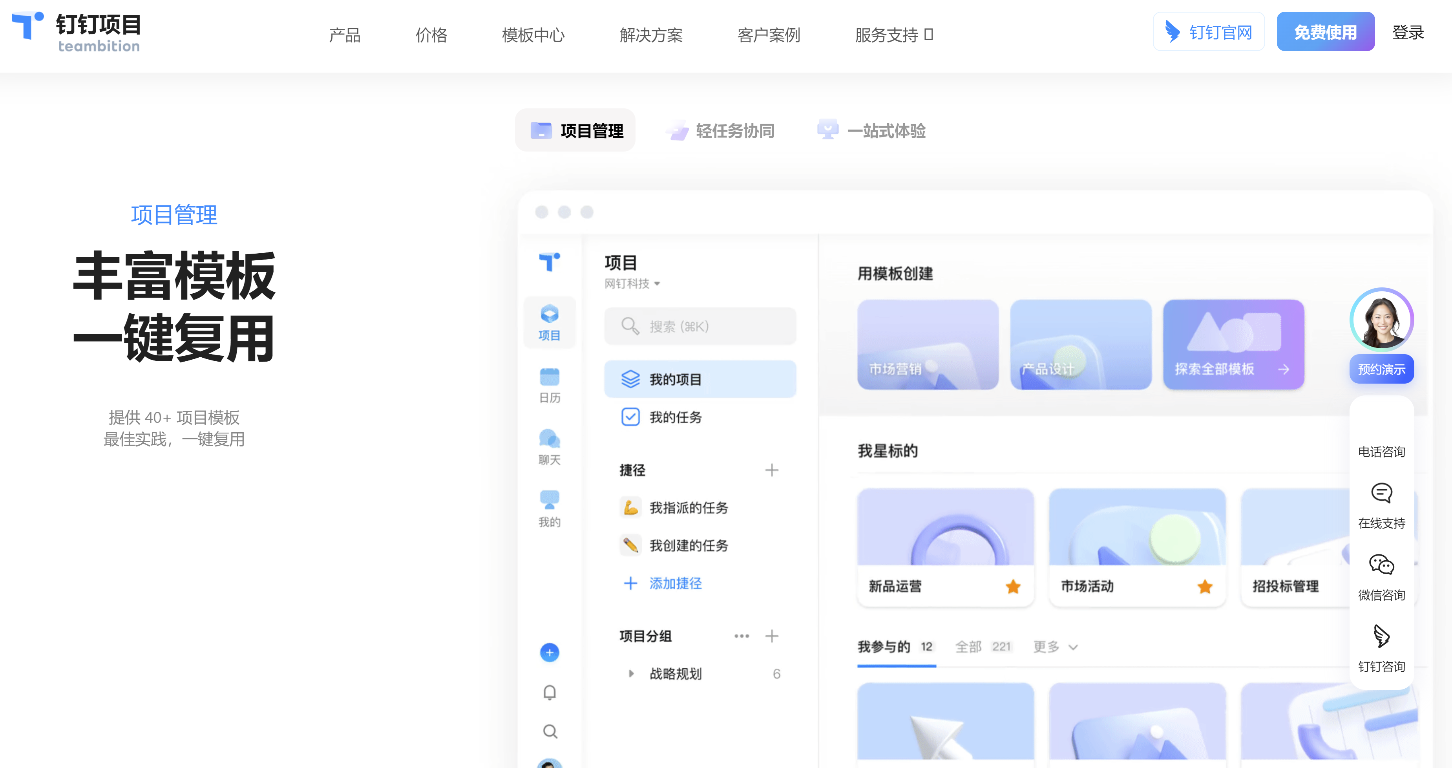Expand the 战略规划 project group

pyautogui.click(x=631, y=673)
